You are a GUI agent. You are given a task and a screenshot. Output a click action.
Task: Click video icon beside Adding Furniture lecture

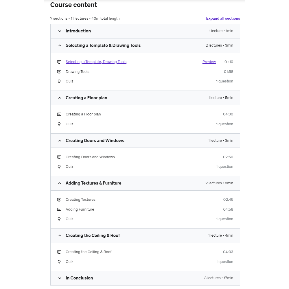(59, 209)
